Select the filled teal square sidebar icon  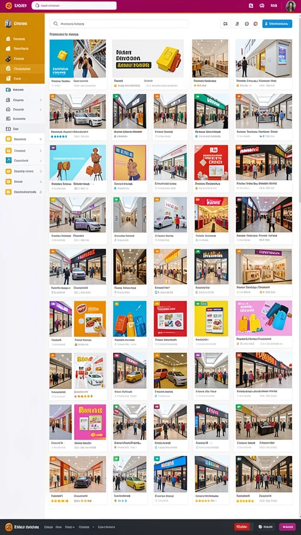pos(8,160)
